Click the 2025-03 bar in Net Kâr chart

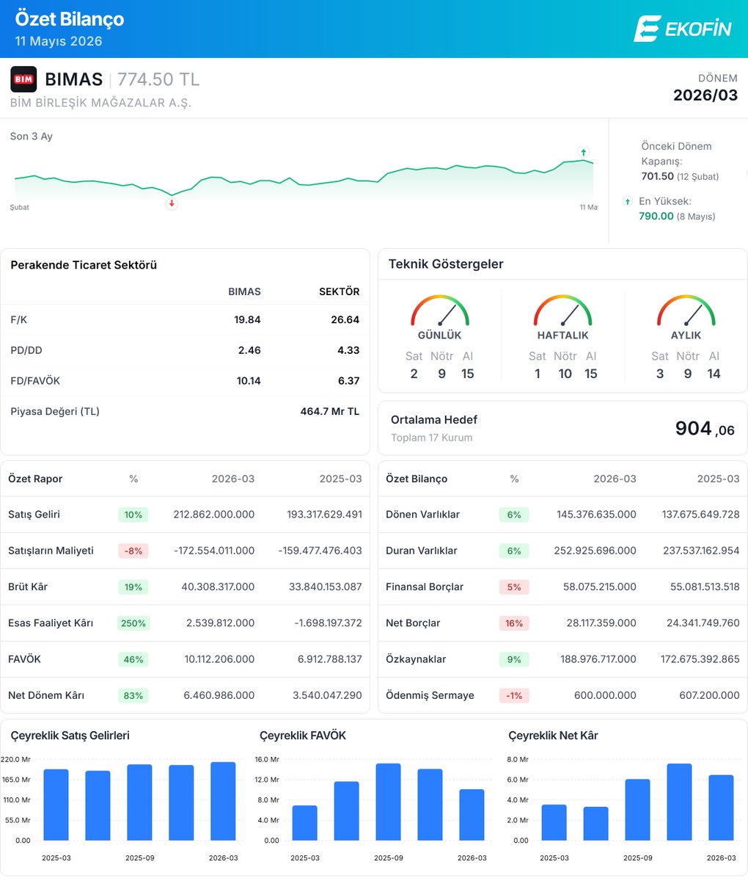pos(554,822)
